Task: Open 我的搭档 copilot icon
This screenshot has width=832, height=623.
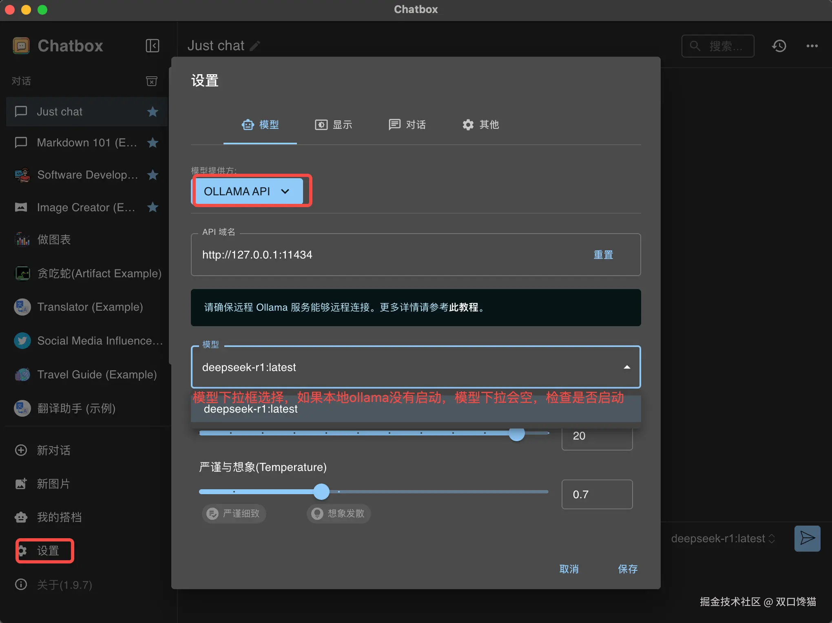Action: coord(21,517)
